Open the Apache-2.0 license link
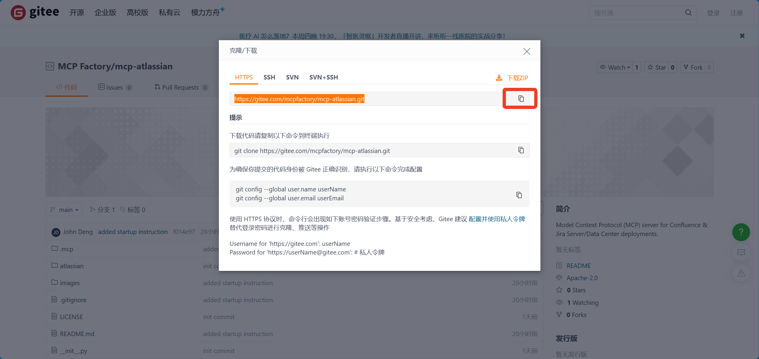Image resolution: width=759 pixels, height=359 pixels. (x=582, y=278)
